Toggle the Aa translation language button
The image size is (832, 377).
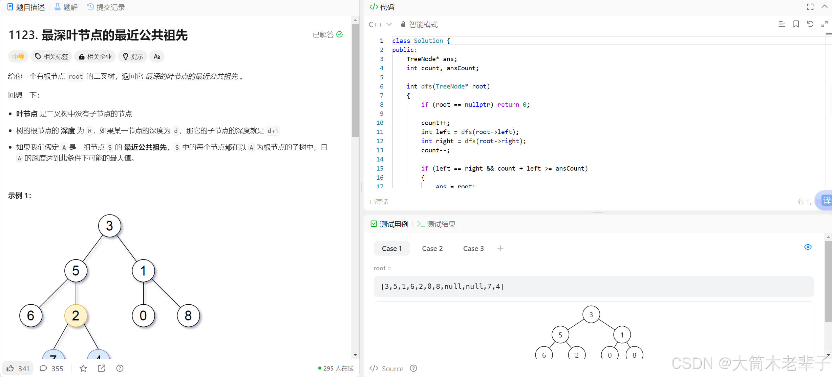pos(157,56)
